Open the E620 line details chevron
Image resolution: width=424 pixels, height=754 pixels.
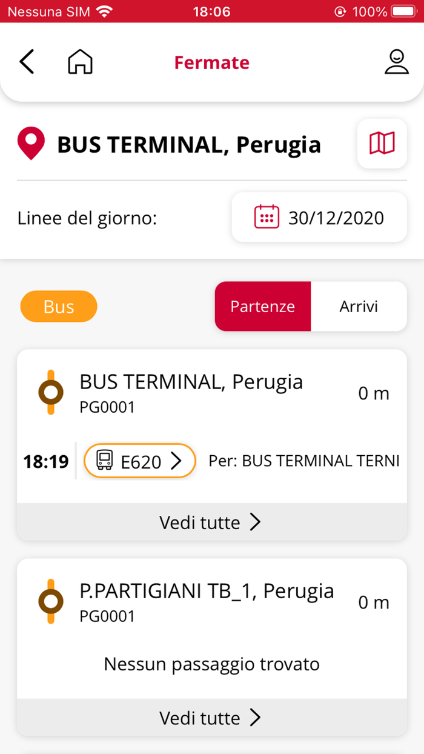(176, 461)
